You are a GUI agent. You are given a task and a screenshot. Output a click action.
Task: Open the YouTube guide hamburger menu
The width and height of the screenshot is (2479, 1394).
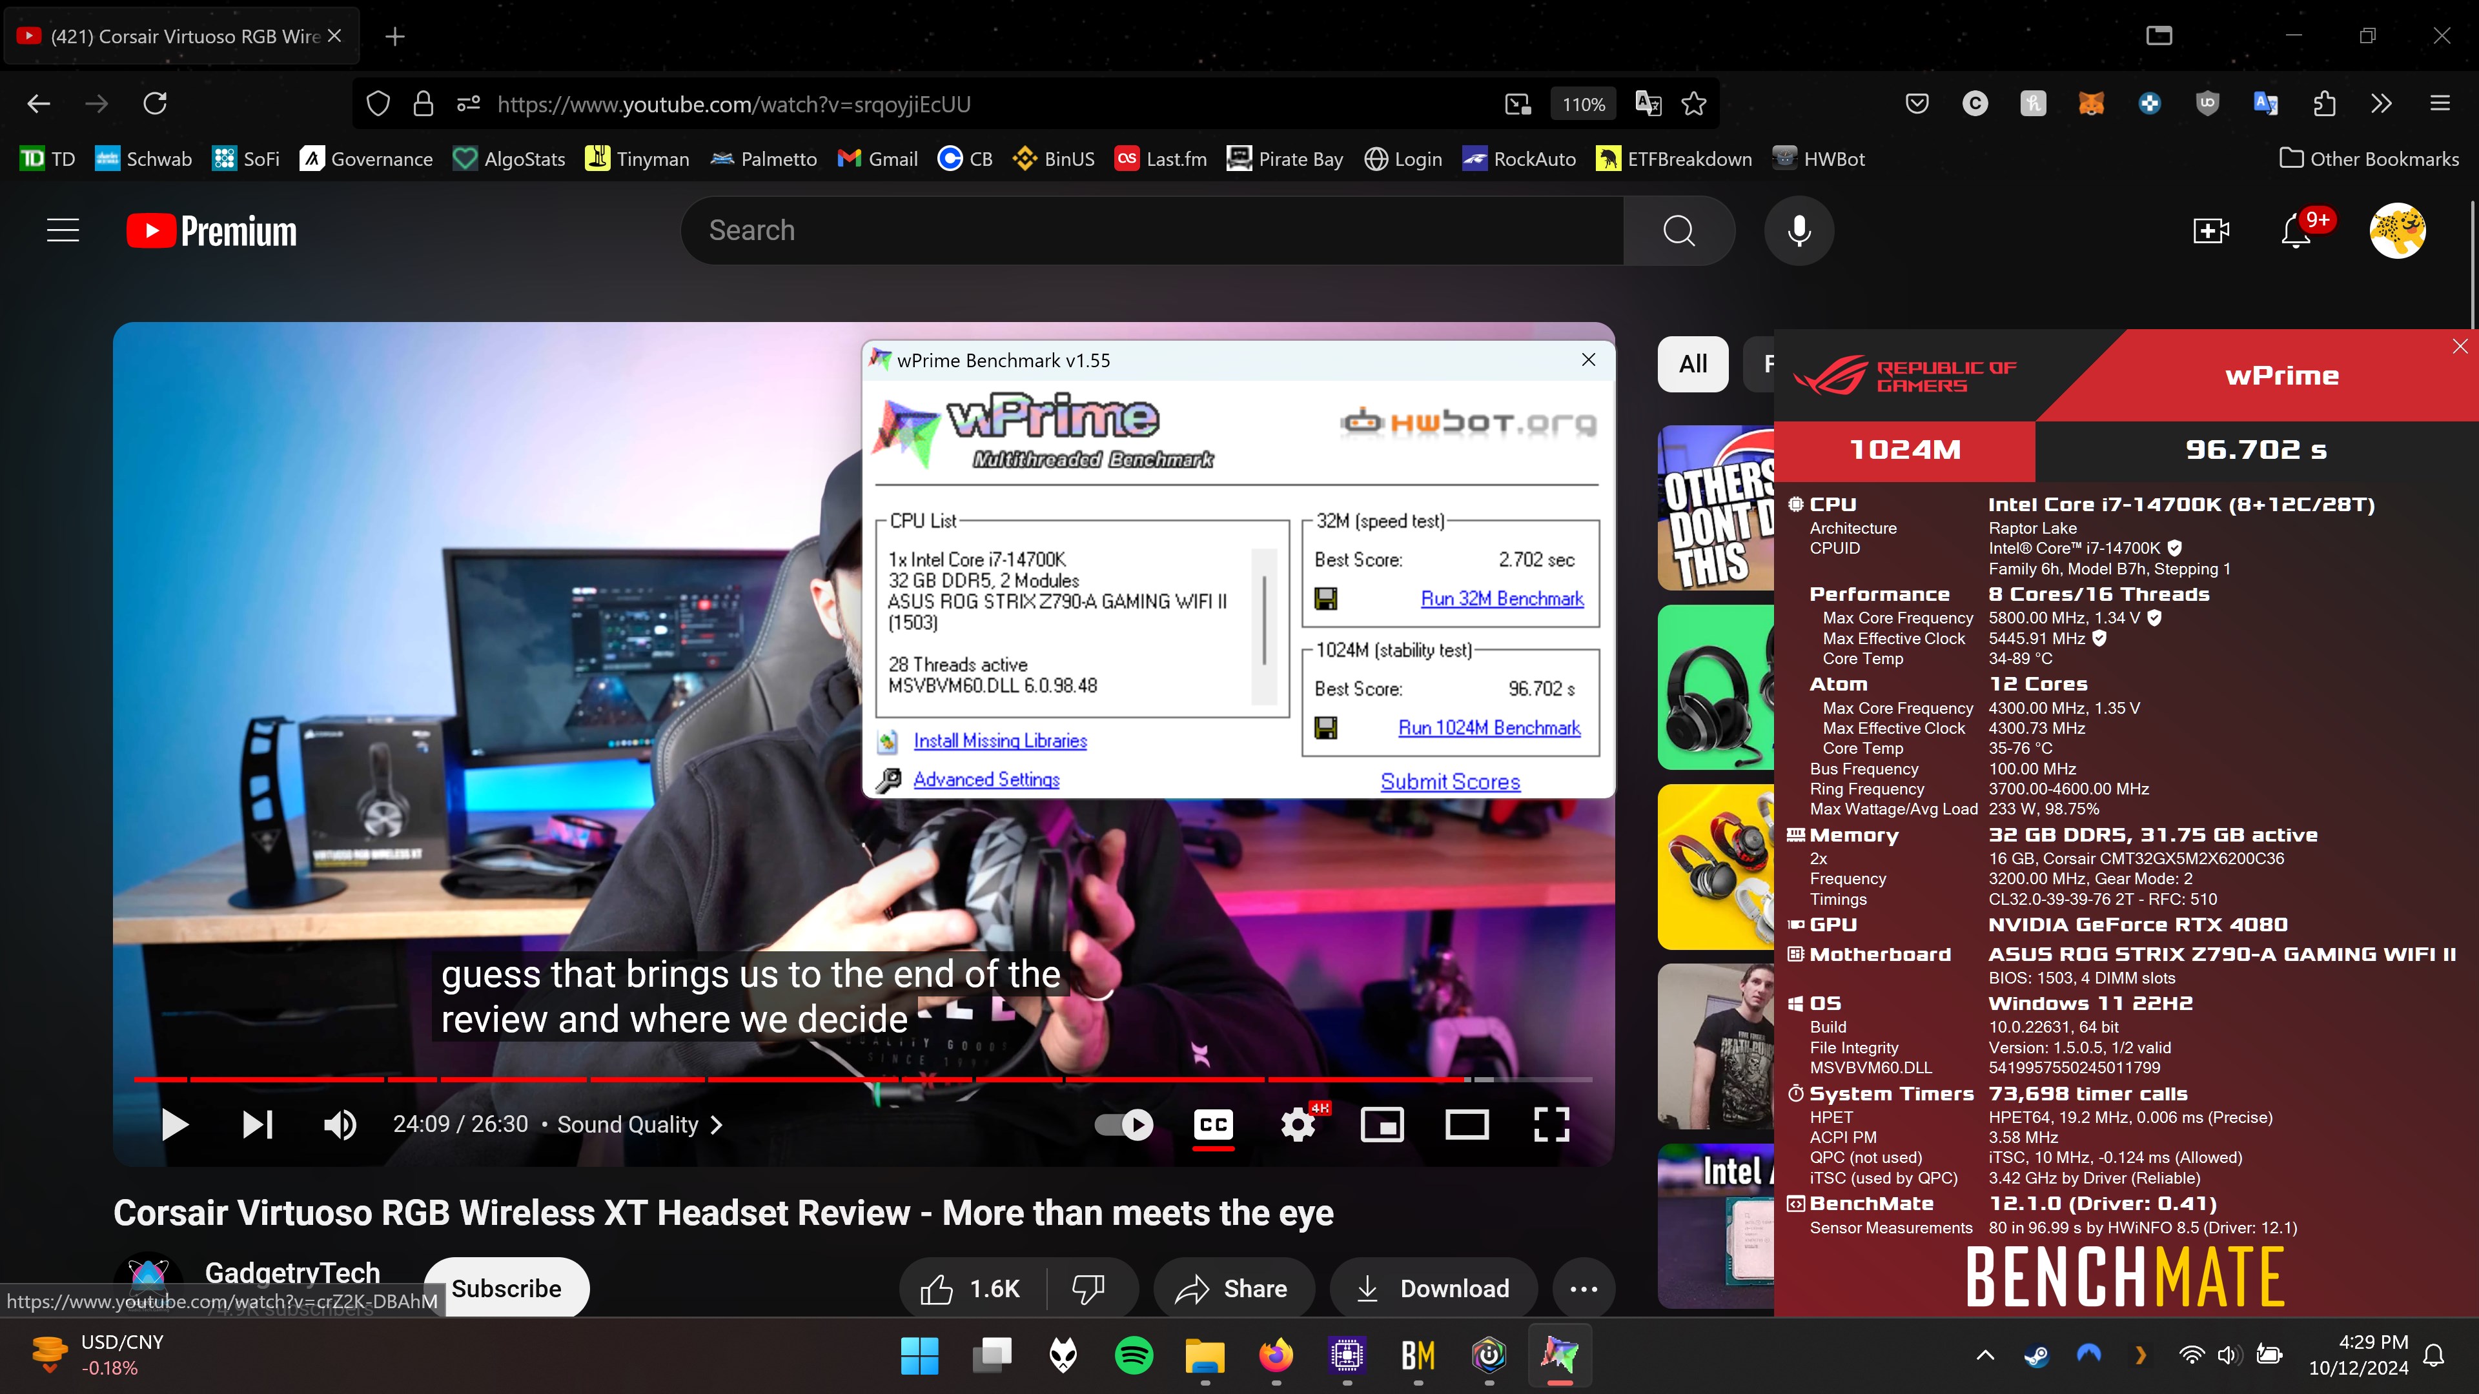[63, 230]
